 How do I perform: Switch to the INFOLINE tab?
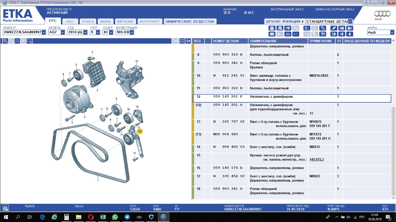pos(125,22)
